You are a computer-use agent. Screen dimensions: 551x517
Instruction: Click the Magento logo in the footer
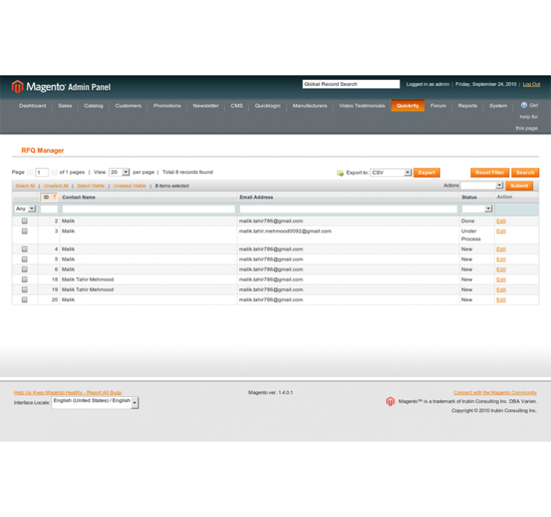[x=390, y=401]
